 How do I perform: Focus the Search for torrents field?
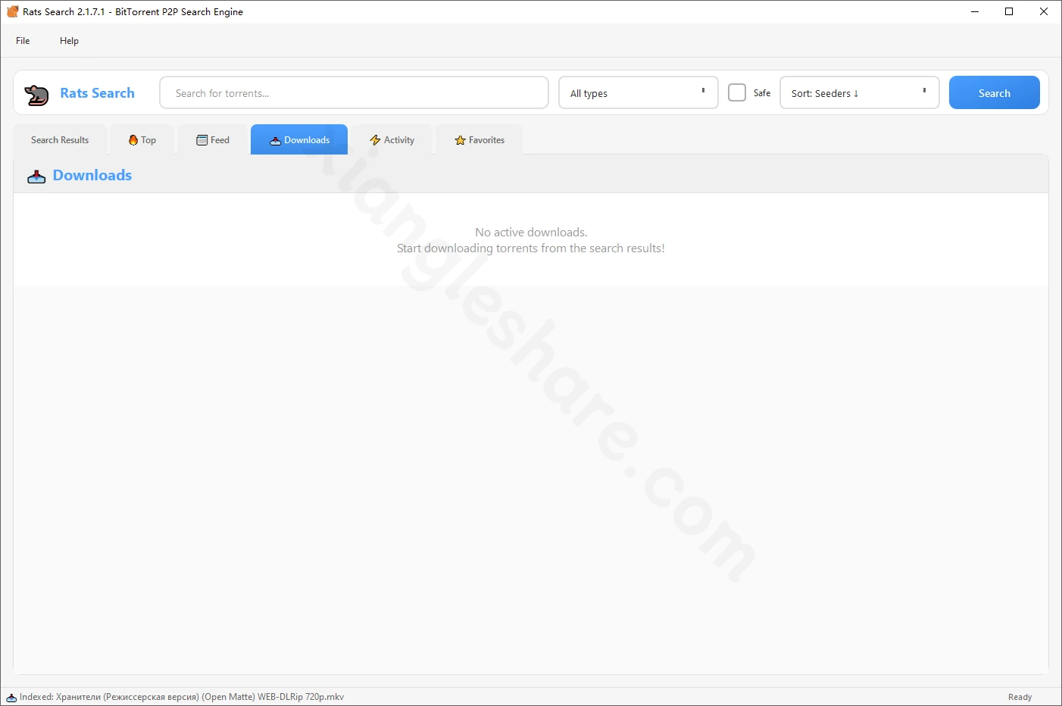pos(355,92)
